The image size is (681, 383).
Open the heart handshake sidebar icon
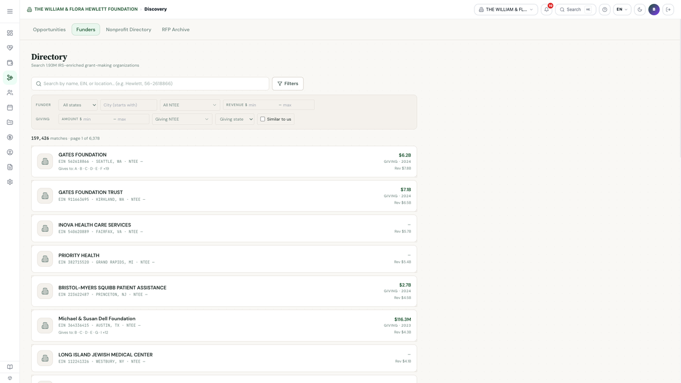[x=10, y=48]
